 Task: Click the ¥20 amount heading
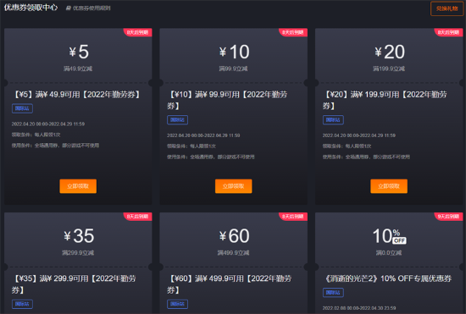390,52
